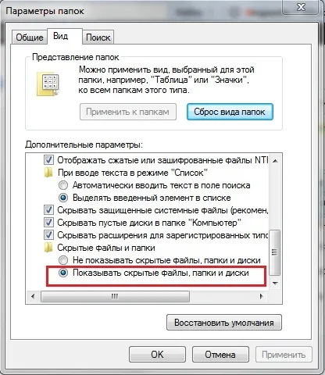Click the Сброс вида папок button
325x375 pixels.
pyautogui.click(x=230, y=112)
